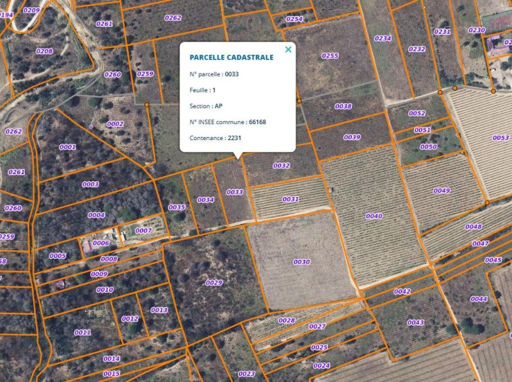Select parcel 0053 at right edge

500,138
